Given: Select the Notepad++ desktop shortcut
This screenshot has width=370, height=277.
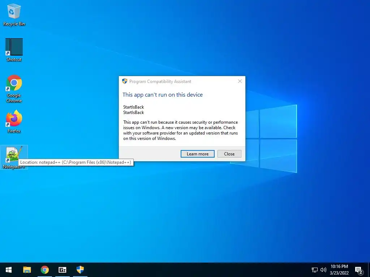Looking at the screenshot, I should [x=14, y=157].
